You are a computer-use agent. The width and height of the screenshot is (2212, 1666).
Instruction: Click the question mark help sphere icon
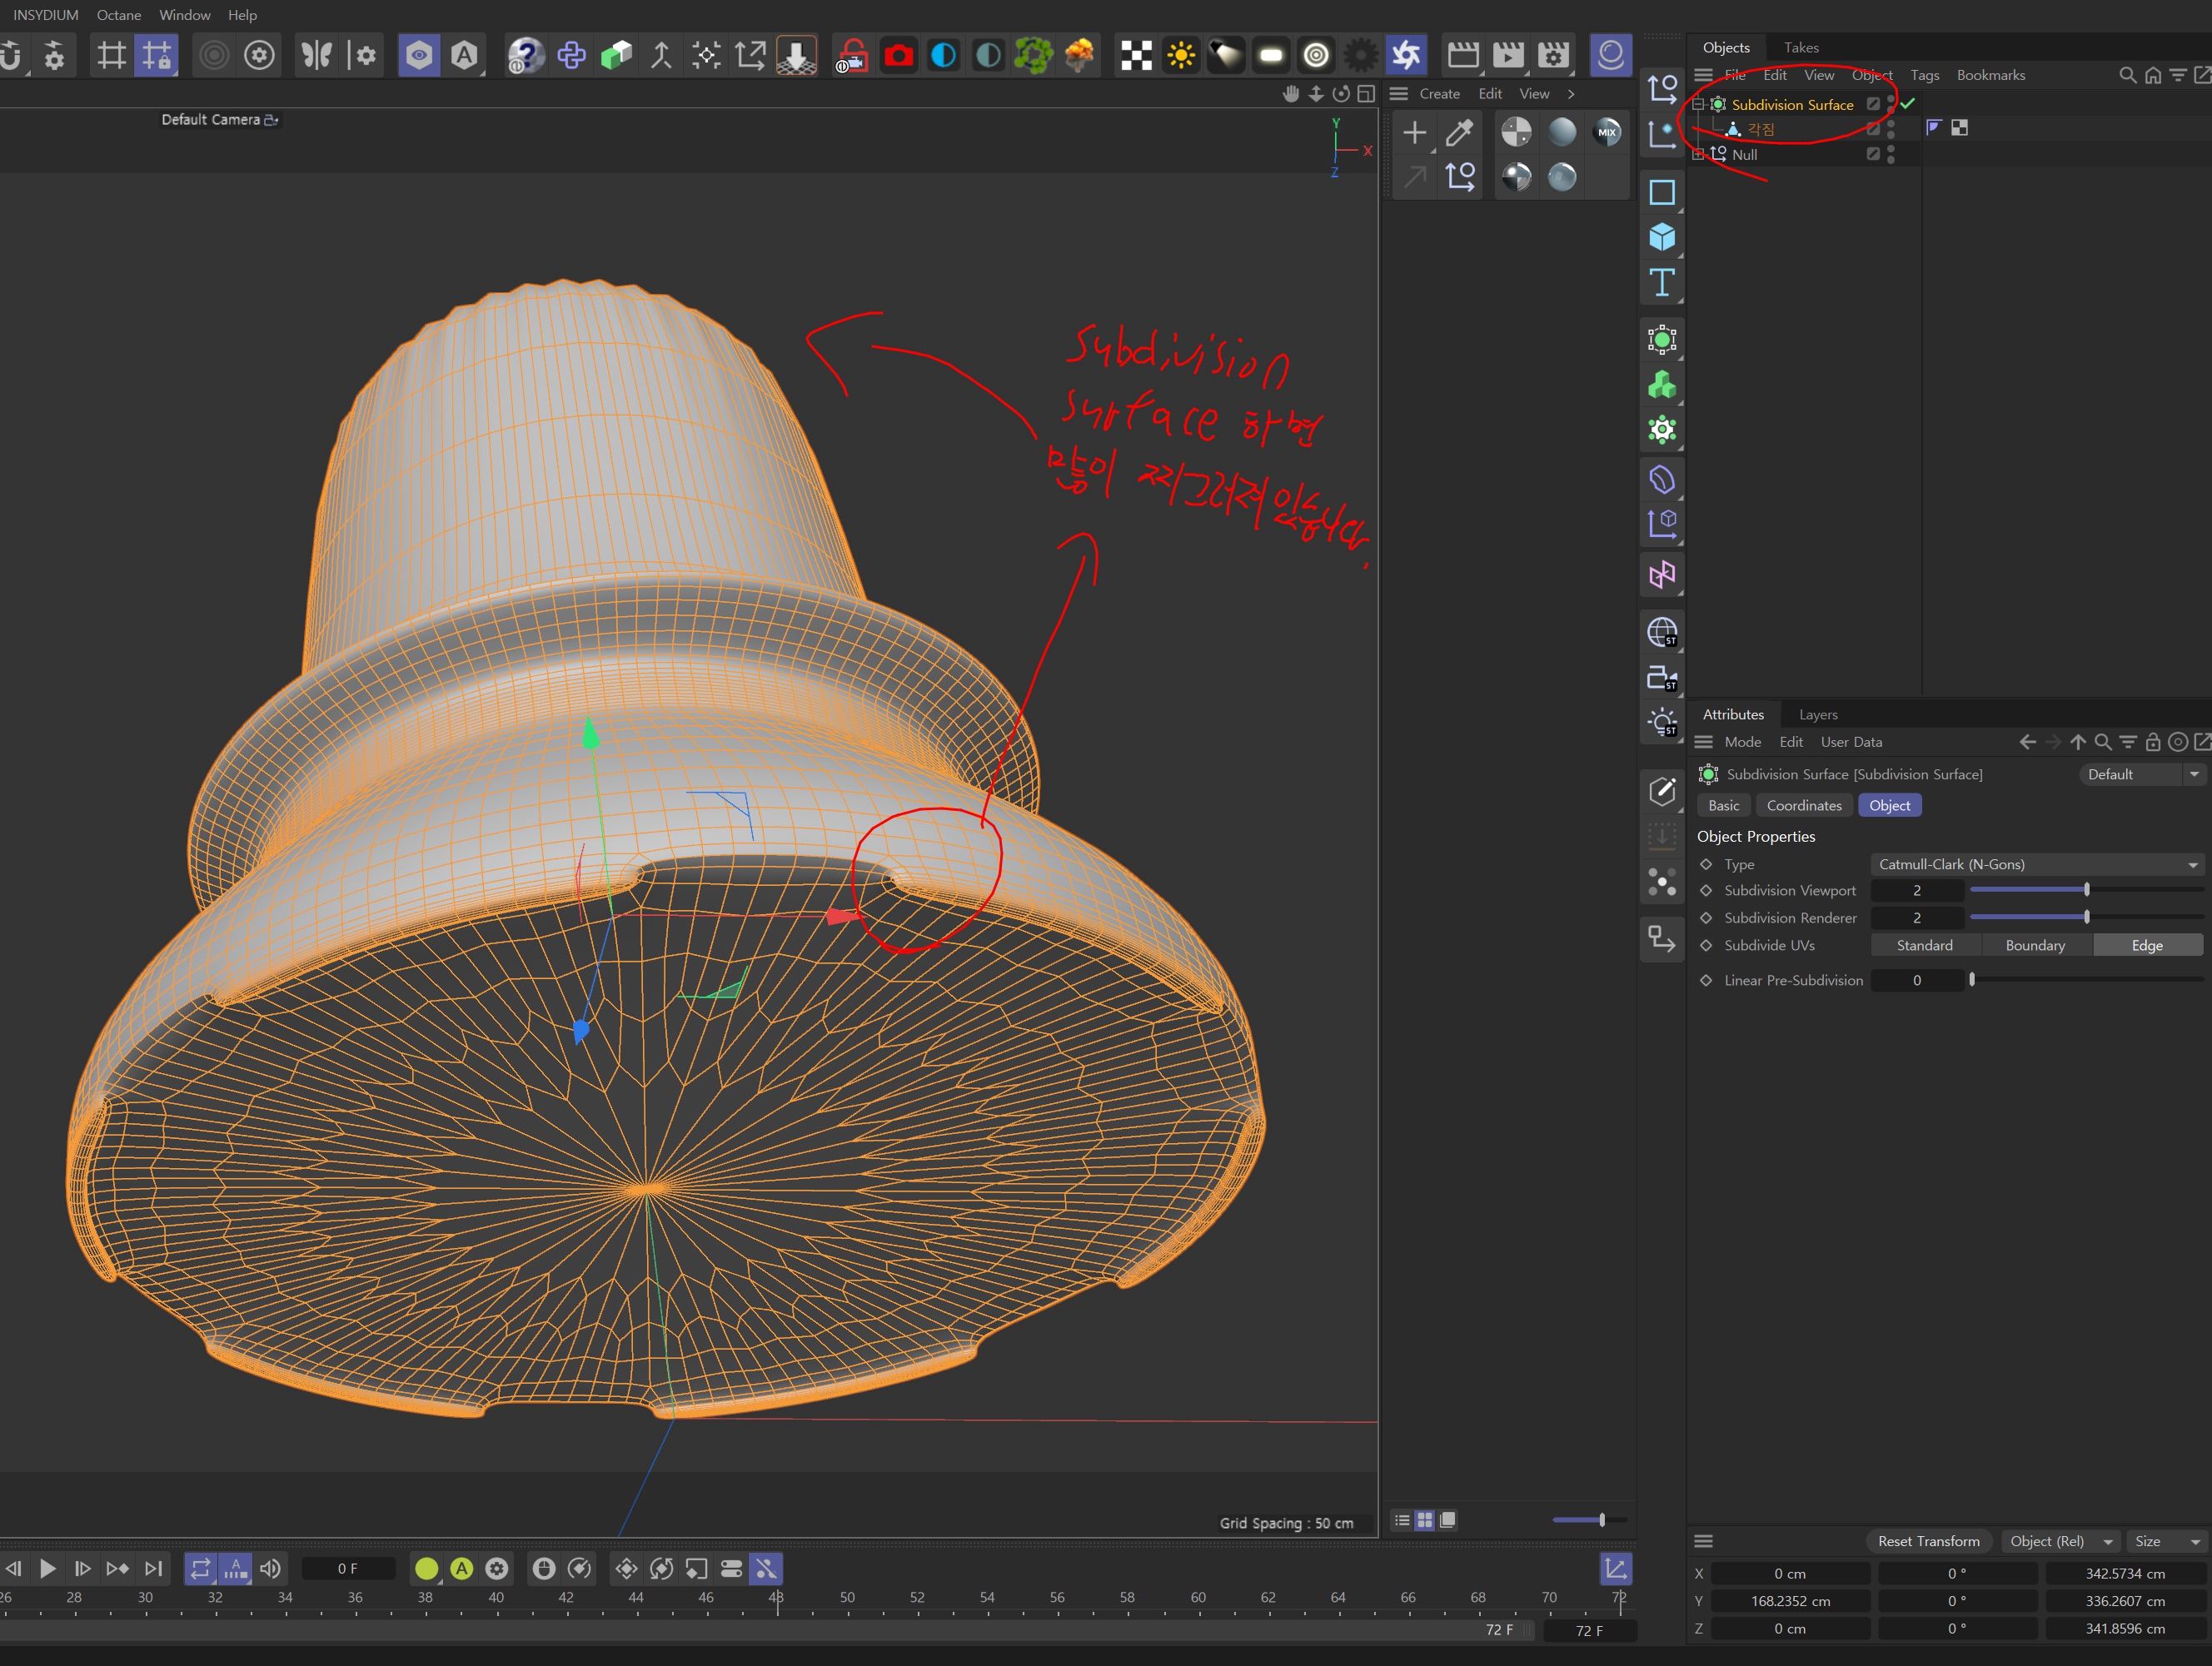tap(526, 55)
